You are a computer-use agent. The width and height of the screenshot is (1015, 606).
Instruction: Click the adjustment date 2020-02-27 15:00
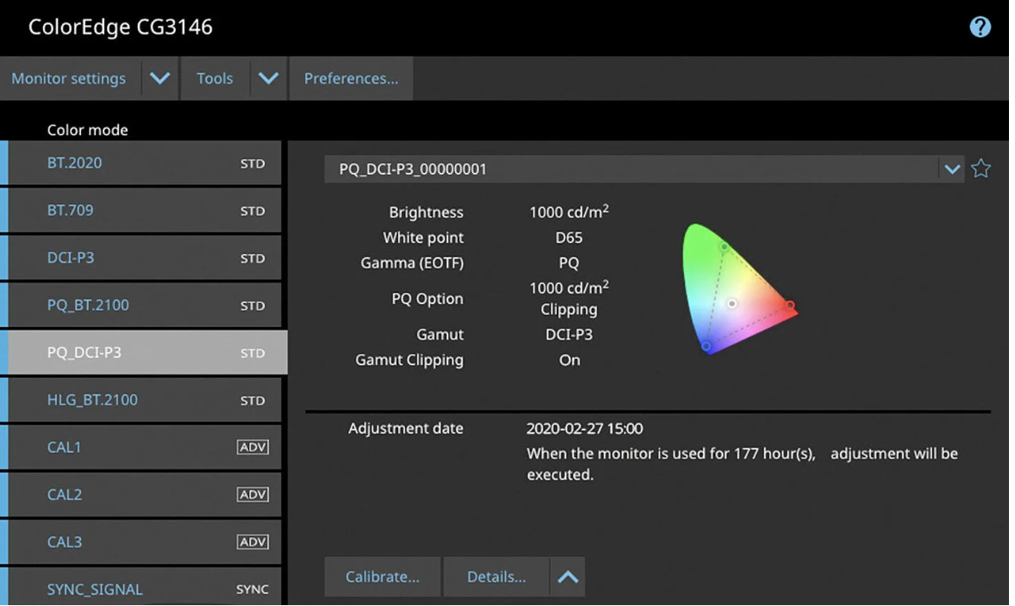coord(584,428)
